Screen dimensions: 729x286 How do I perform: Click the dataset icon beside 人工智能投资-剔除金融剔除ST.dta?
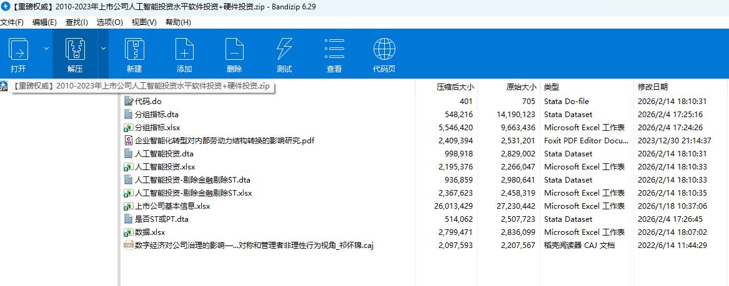pos(129,180)
